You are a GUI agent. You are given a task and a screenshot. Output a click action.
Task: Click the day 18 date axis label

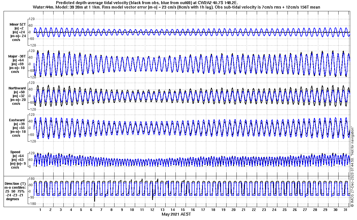[x=213, y=210]
